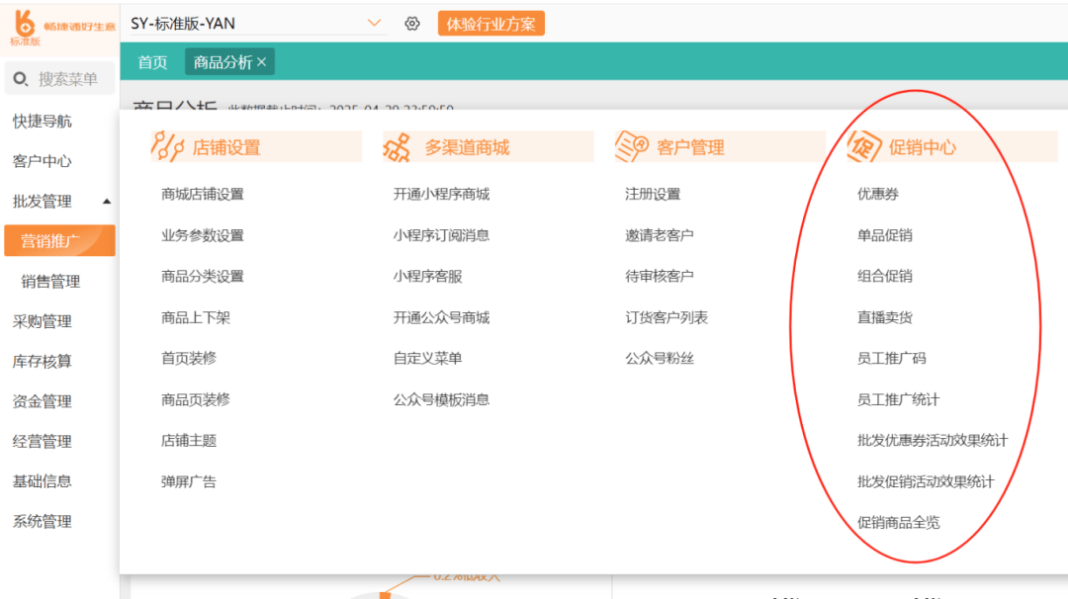The height and width of the screenshot is (599, 1068).
Task: Switch to the 首页 tab
Action: [151, 60]
